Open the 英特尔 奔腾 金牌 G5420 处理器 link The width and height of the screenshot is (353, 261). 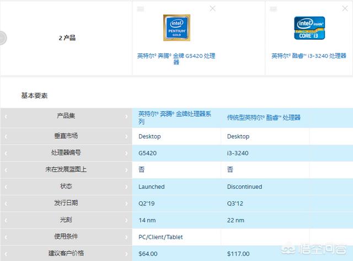pyautogui.click(x=176, y=58)
